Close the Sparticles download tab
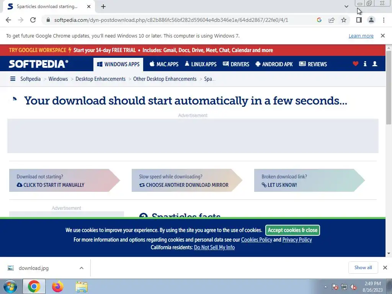This screenshot has width=392, height=294. (x=89, y=7)
